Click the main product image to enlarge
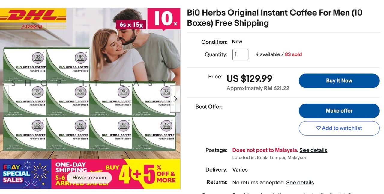 point(90,99)
